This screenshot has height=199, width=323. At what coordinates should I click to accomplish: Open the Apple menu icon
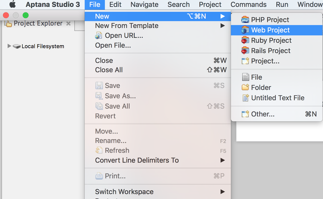(x=12, y=4)
